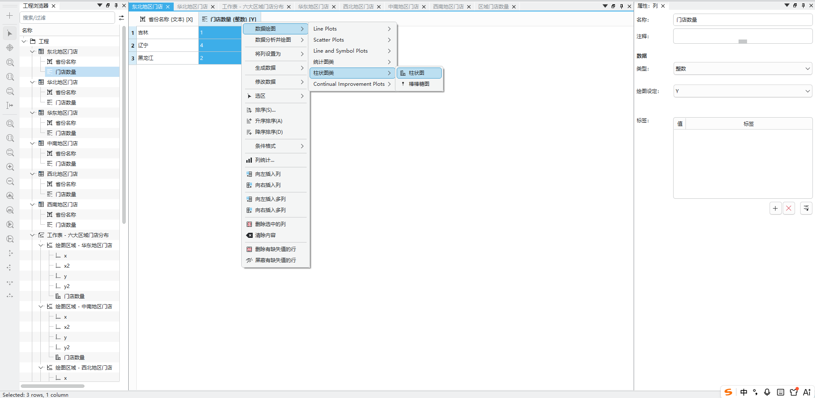815x398 pixels.
Task: Collapse the 工程 root tree node
Action: pyautogui.click(x=24, y=41)
